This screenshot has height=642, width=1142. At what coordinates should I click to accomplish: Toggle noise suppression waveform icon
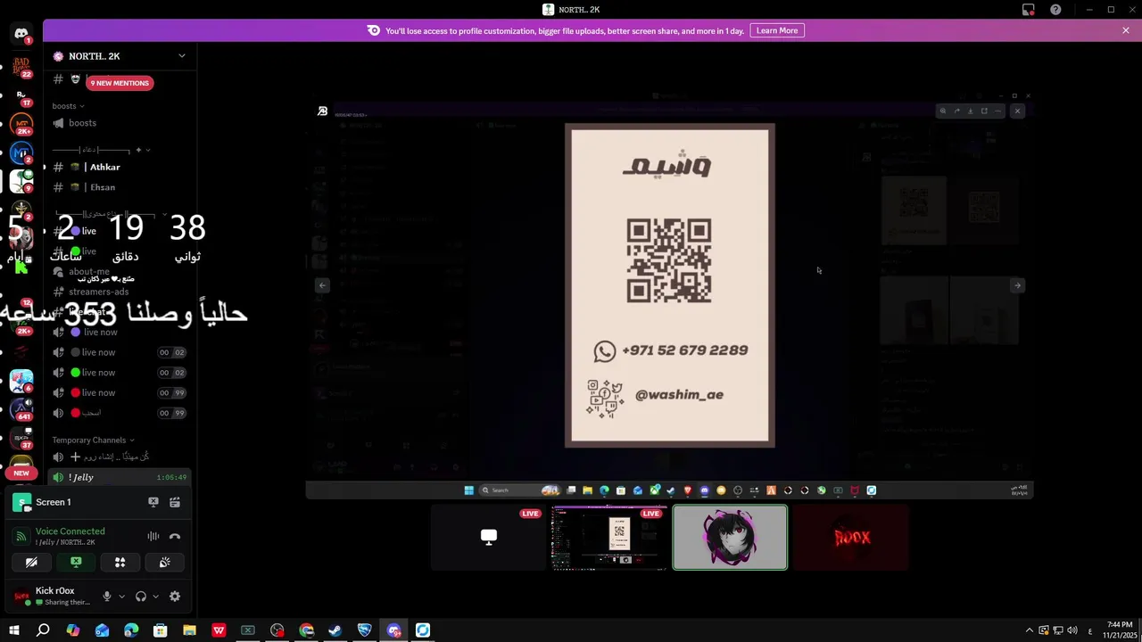point(153,536)
